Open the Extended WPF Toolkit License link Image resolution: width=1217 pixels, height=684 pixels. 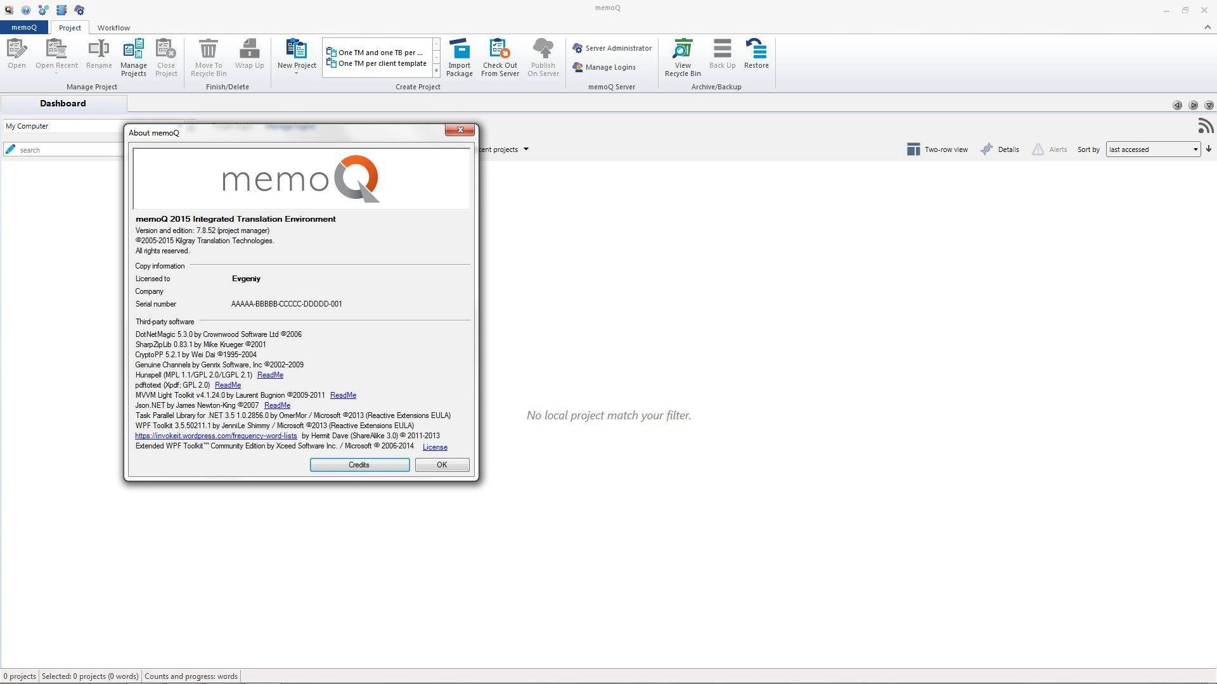(435, 447)
